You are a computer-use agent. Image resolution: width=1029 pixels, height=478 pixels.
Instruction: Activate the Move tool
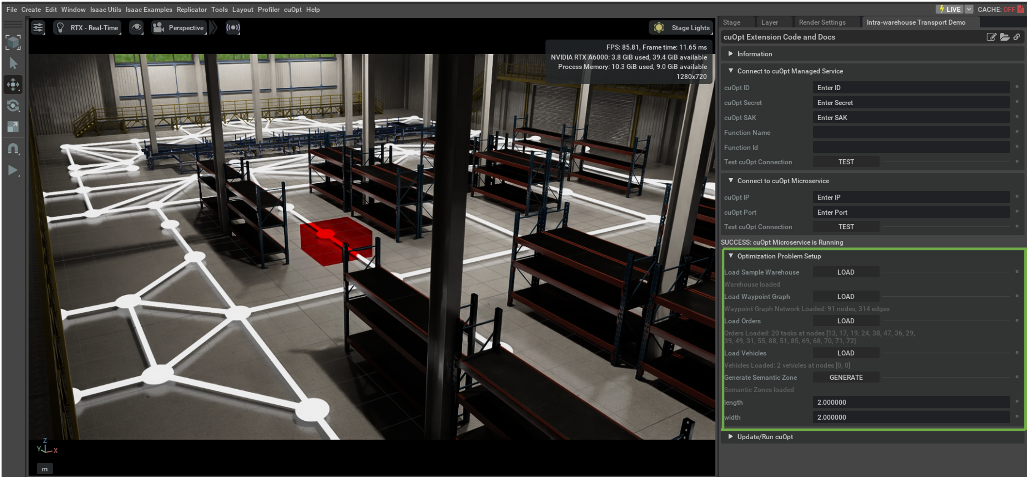13,85
